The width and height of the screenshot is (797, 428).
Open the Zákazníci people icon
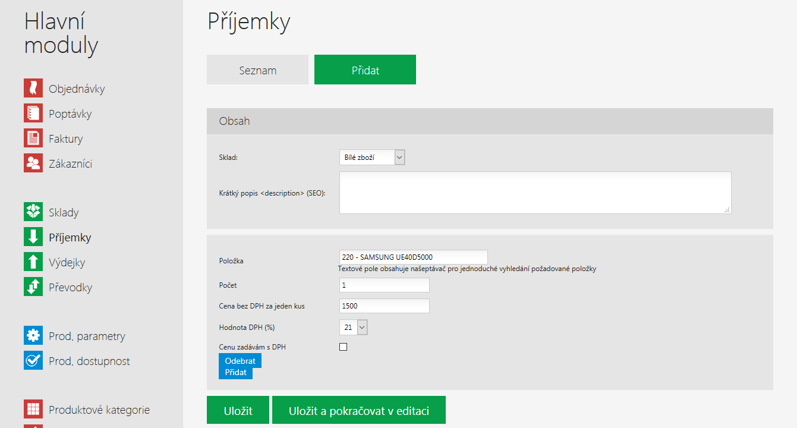pyautogui.click(x=33, y=163)
